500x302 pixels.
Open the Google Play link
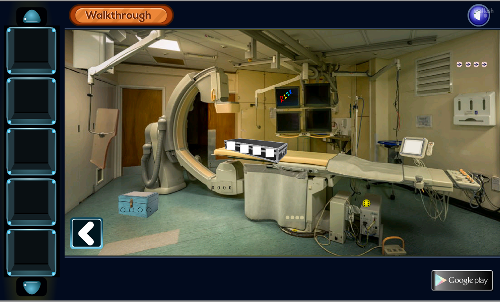[462, 280]
